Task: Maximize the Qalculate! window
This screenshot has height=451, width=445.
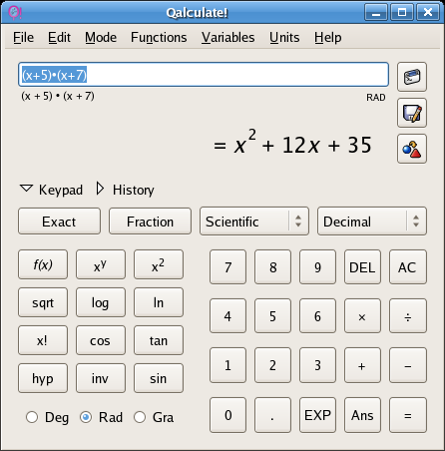Action: click(402, 12)
